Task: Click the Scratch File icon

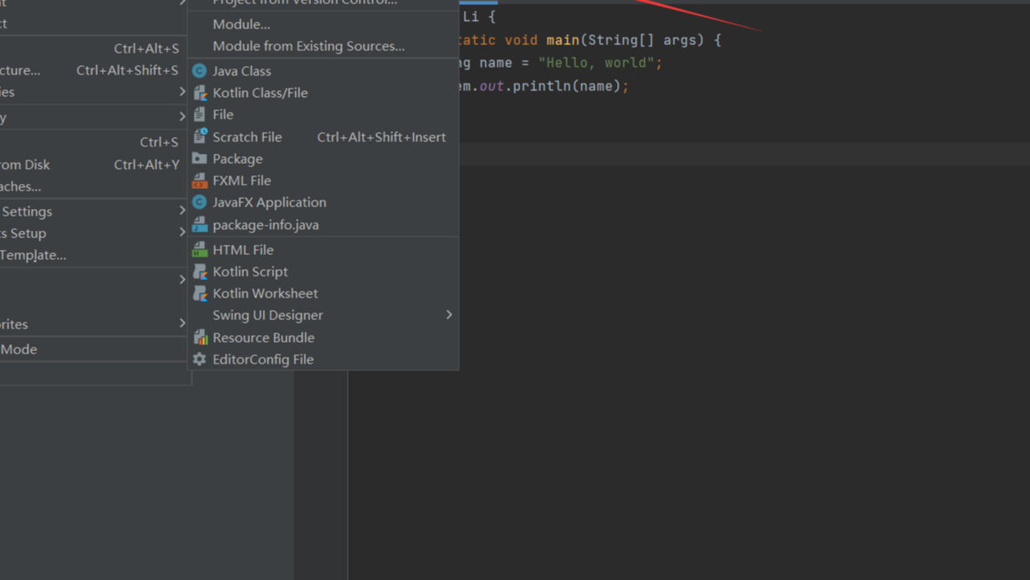Action: pos(200,136)
